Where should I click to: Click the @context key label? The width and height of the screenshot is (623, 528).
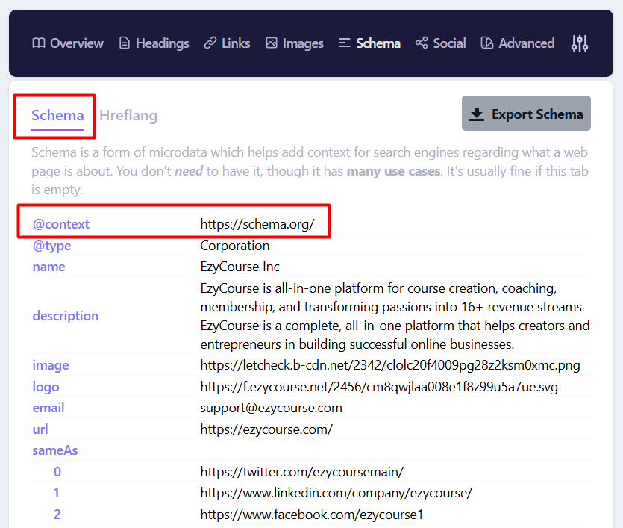click(x=60, y=224)
